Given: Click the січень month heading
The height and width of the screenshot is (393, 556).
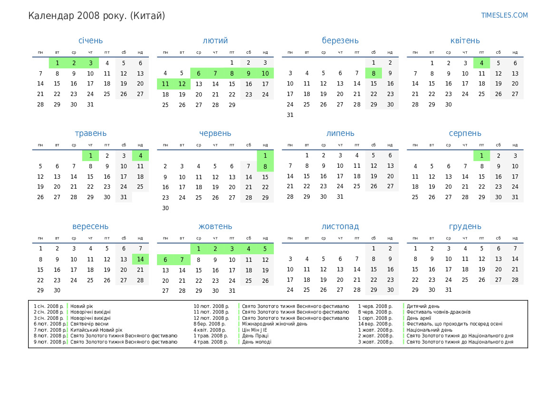Looking at the screenshot, I should (x=90, y=41).
